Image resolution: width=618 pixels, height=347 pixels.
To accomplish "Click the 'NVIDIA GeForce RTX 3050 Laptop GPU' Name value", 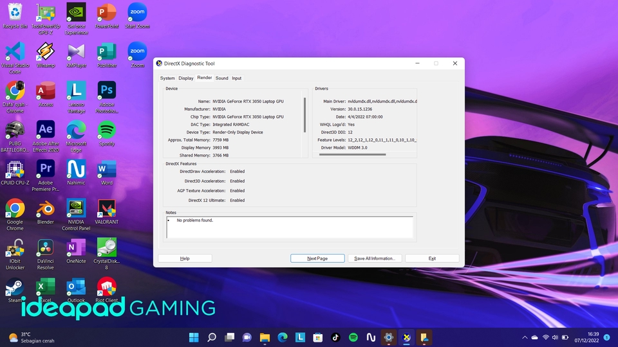I will coord(248,102).
